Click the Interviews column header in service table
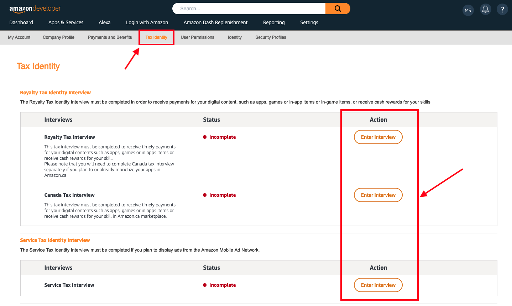The image size is (512, 306). (x=58, y=268)
